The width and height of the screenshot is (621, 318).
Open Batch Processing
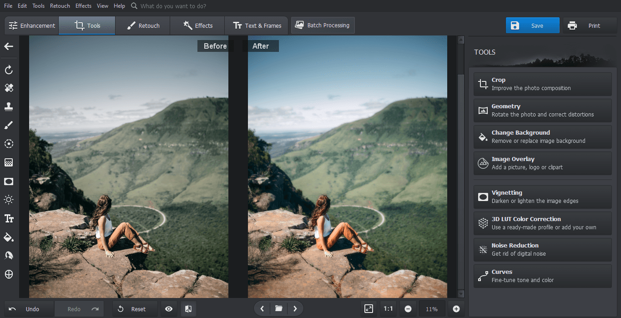(323, 25)
